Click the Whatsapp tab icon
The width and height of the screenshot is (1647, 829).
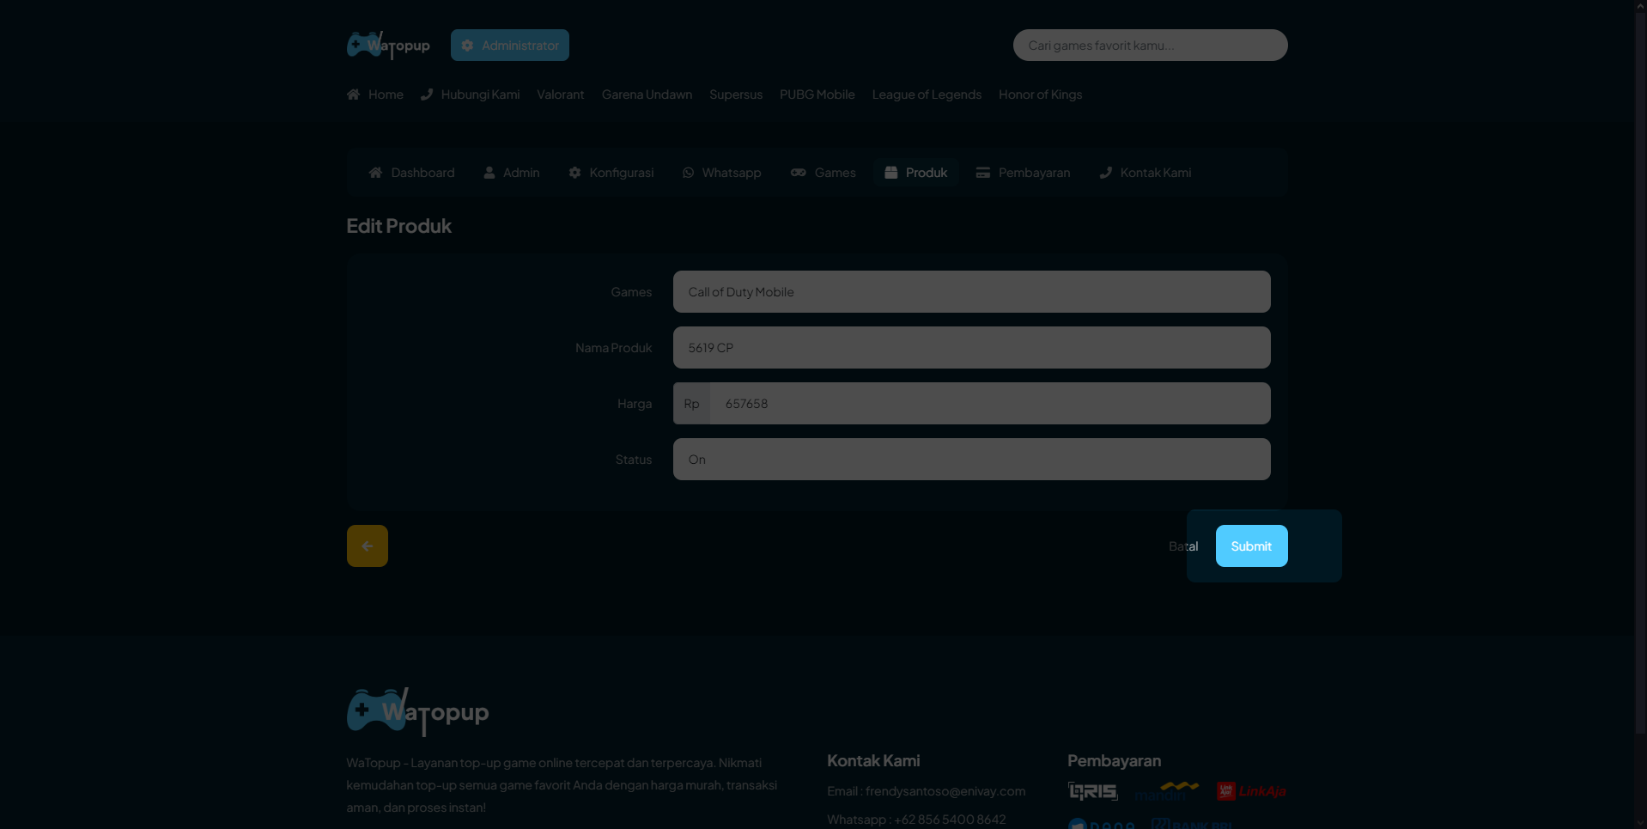tap(689, 173)
